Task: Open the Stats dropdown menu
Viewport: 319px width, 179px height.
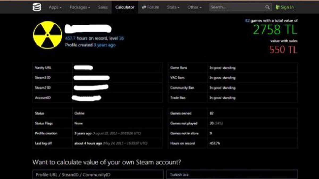Action: (173, 7)
